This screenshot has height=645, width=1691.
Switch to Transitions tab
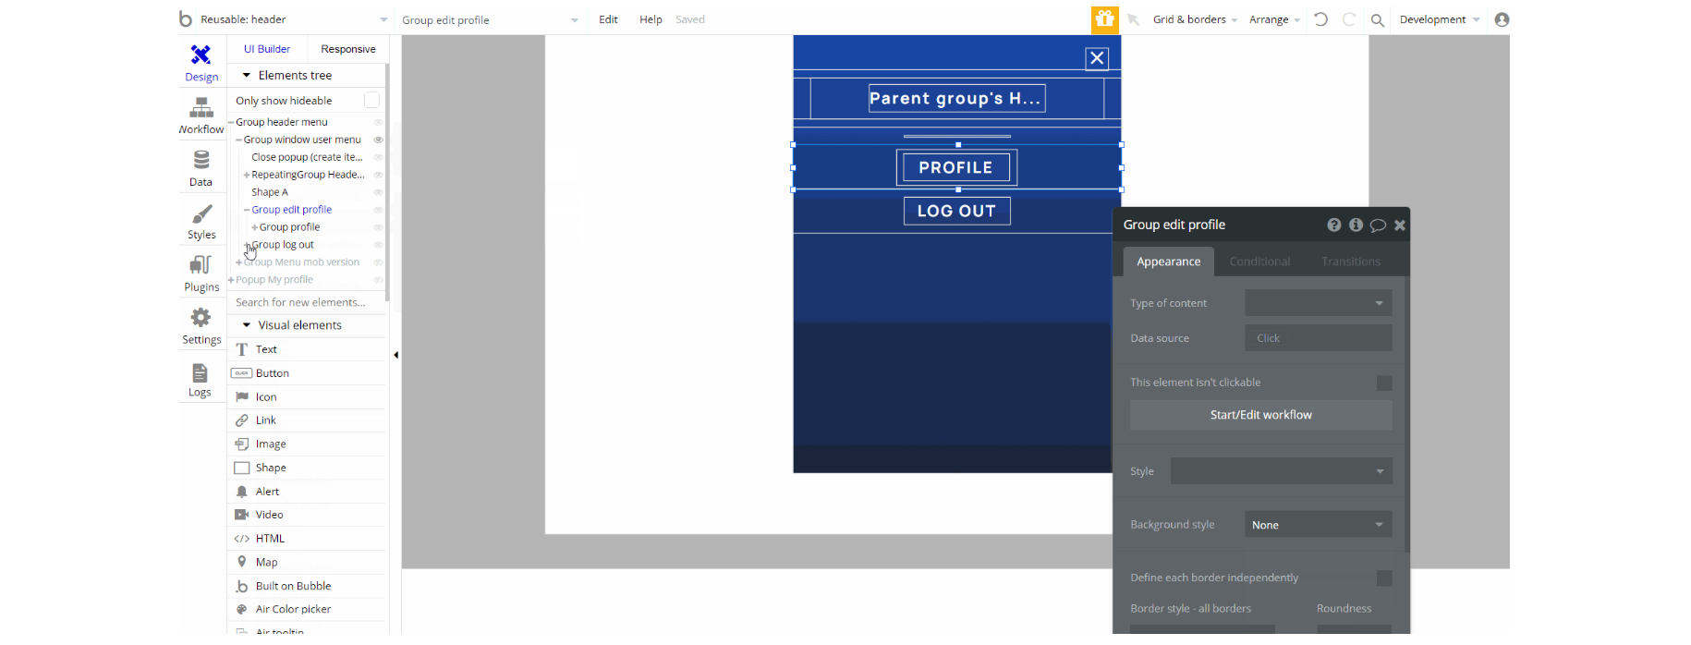(1351, 262)
